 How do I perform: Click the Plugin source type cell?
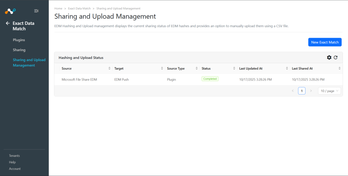coord(172,80)
